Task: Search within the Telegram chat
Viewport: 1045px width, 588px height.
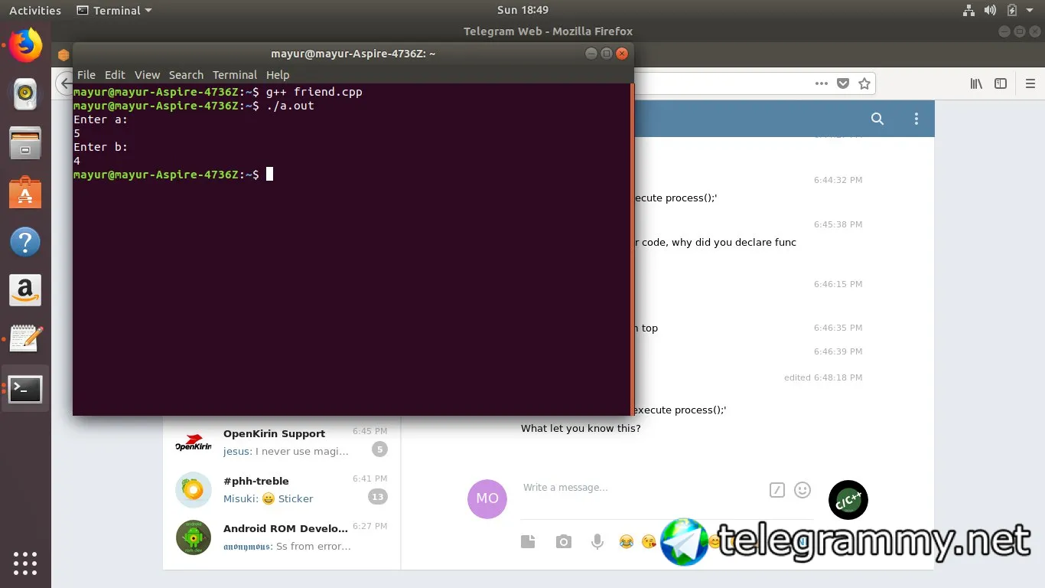Action: (877, 119)
